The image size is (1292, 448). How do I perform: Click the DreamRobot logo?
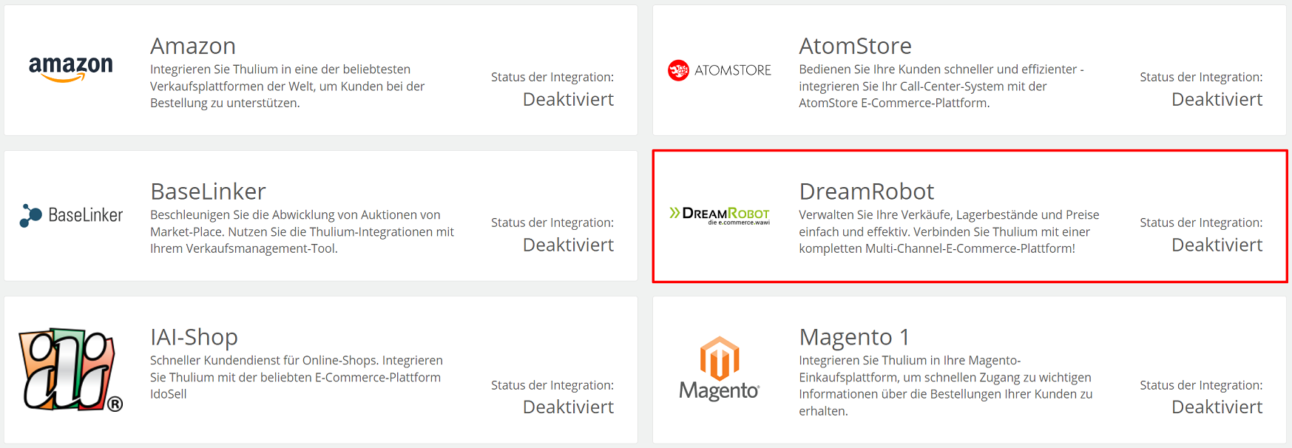coord(720,215)
